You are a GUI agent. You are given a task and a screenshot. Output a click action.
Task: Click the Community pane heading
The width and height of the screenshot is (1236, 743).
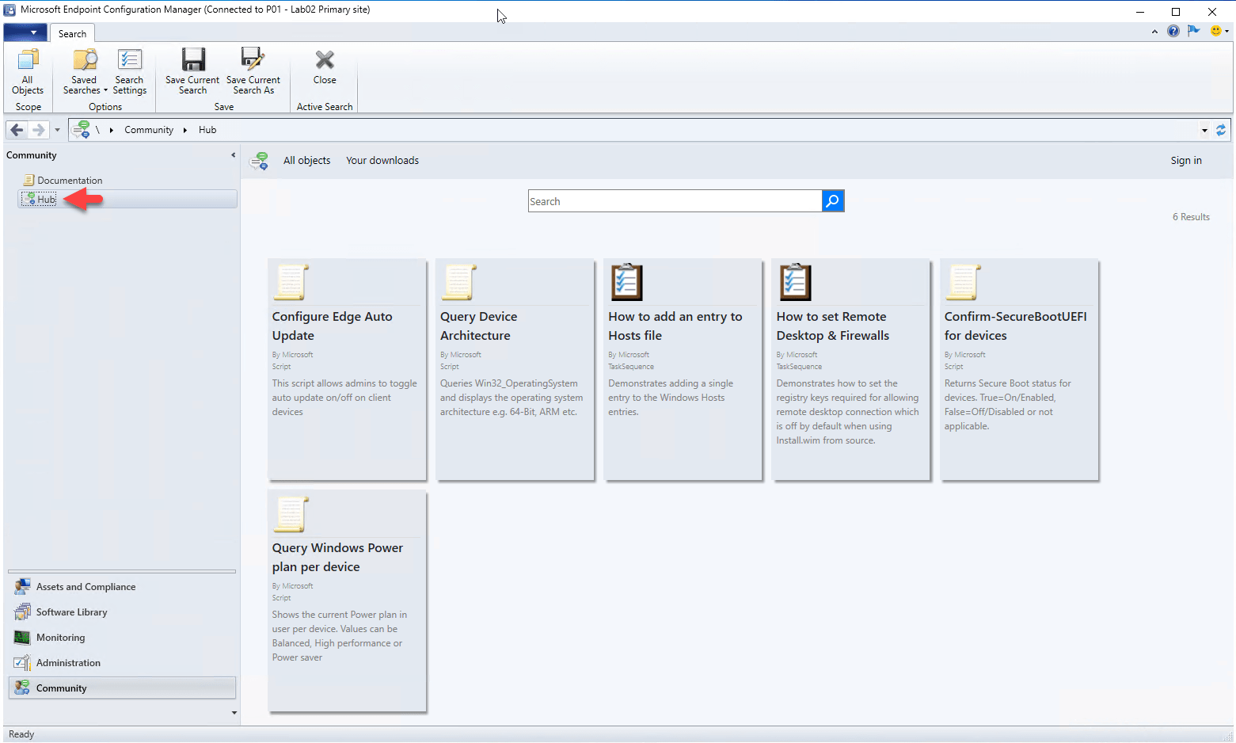[x=32, y=155]
